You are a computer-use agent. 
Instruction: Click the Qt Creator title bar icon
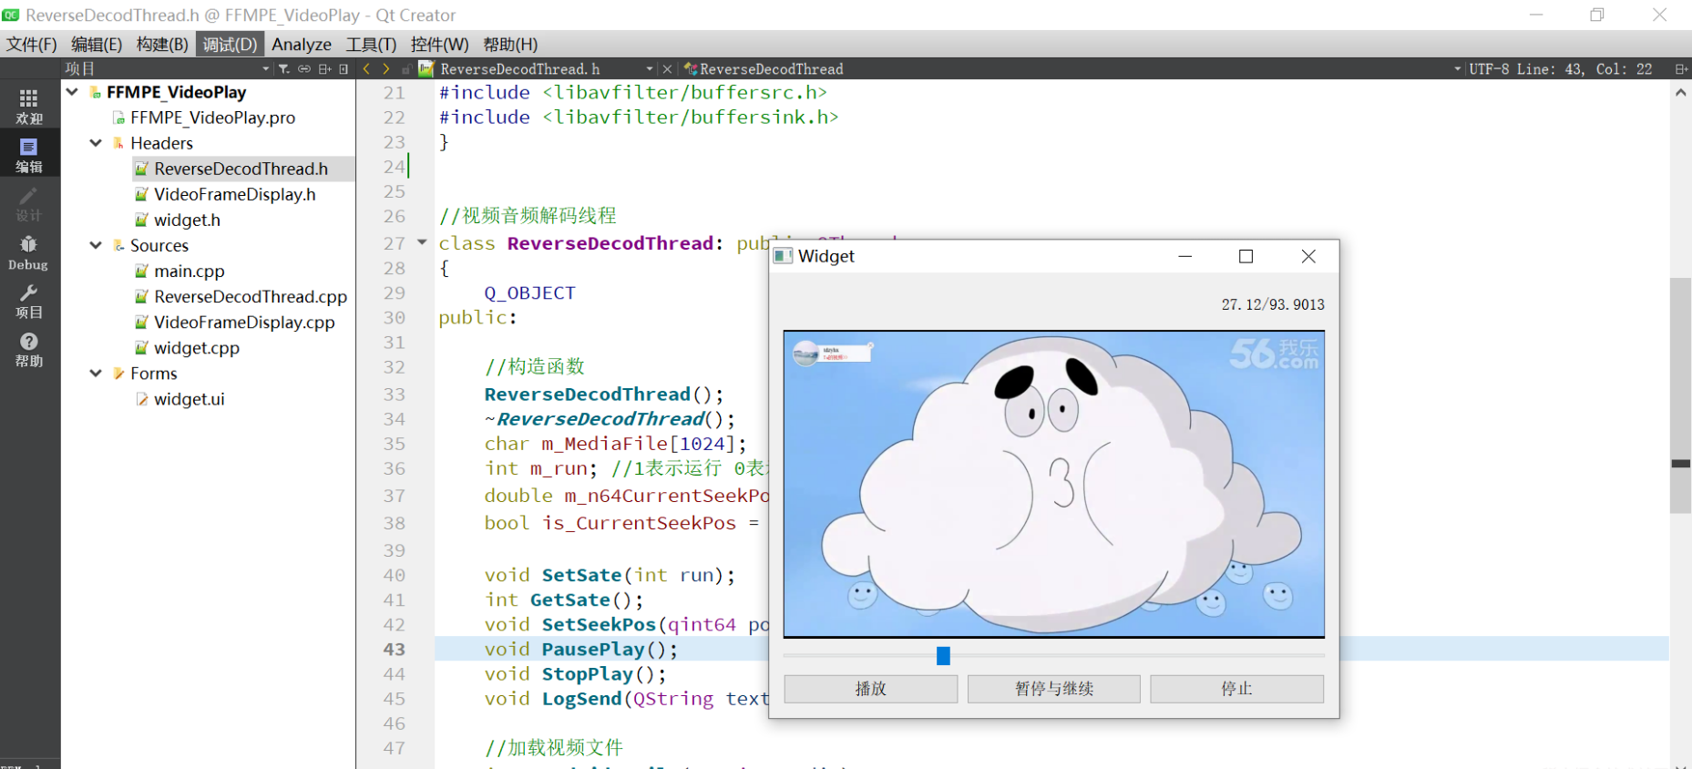(x=11, y=15)
